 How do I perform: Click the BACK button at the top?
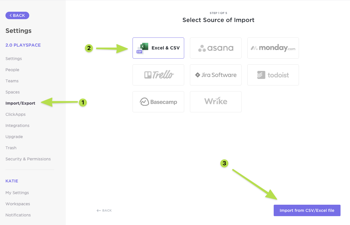pyautogui.click(x=17, y=15)
